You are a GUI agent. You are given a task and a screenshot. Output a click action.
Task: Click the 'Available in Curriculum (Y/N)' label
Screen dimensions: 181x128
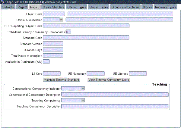[24, 62]
